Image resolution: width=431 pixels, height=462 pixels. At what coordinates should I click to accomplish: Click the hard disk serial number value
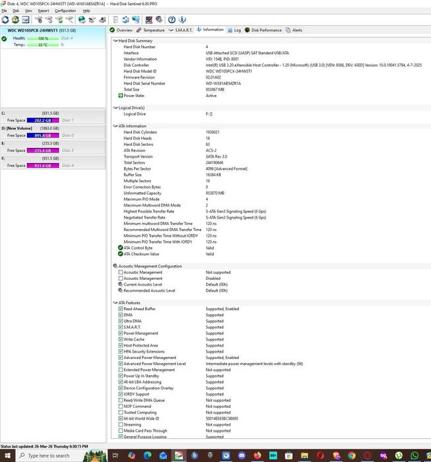[x=223, y=83]
